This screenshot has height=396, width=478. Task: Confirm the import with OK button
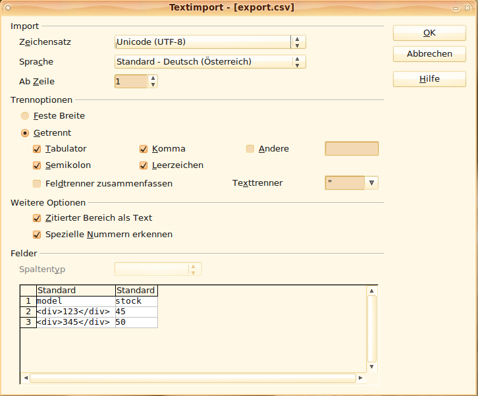[429, 33]
